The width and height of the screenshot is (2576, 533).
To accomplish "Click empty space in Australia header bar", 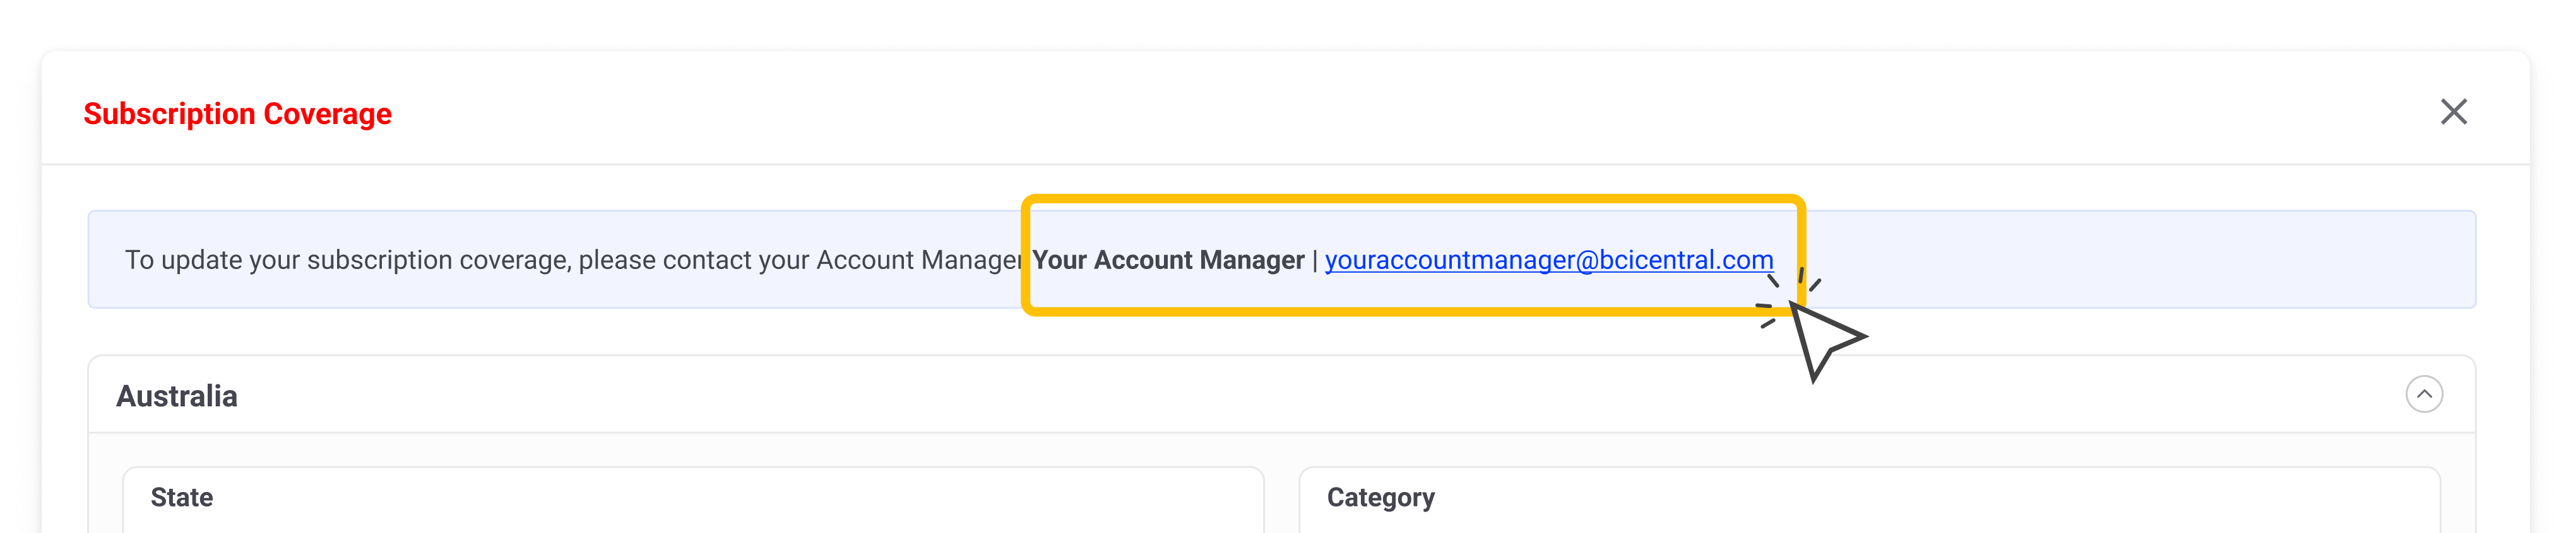I will [1300, 395].
